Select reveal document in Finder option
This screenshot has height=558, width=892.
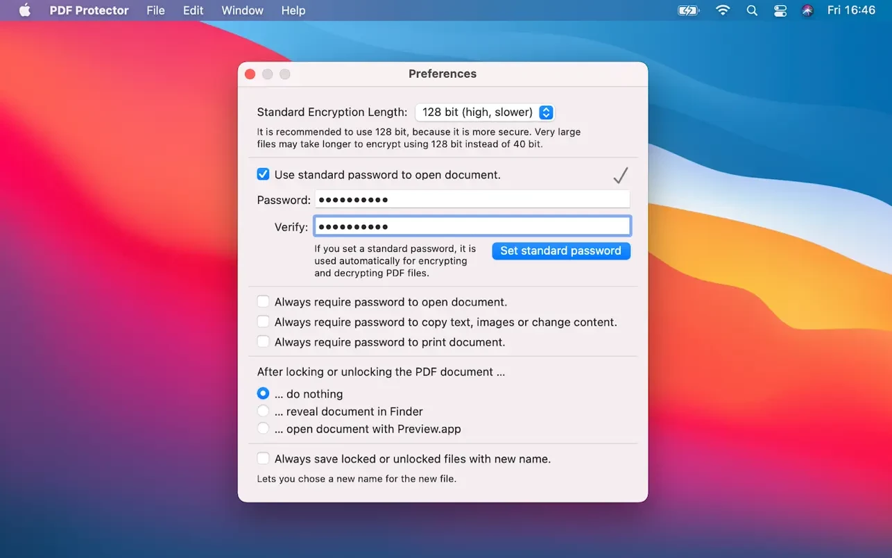coord(264,411)
